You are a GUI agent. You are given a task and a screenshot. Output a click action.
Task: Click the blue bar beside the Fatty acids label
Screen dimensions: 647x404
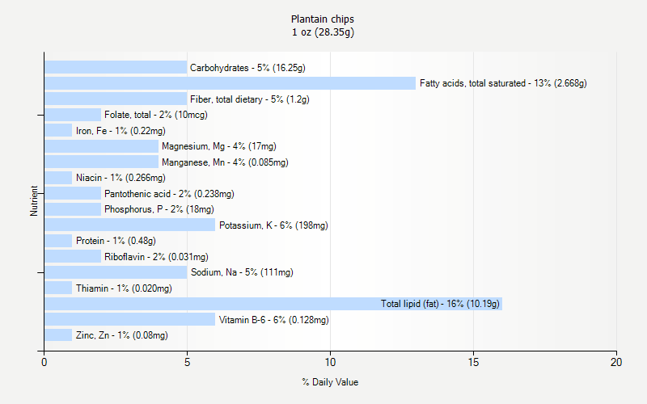[x=230, y=83]
